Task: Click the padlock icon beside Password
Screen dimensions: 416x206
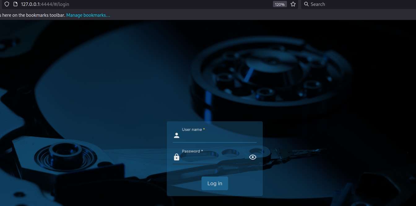Action: (176, 157)
